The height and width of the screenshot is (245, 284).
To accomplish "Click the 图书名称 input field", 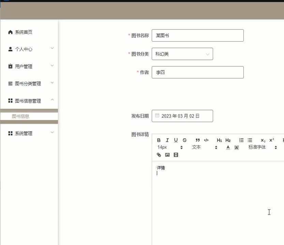I will point(198,35).
